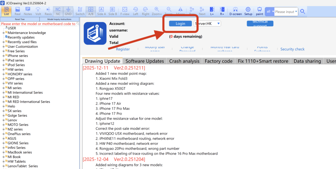336x169 pixels.
Task: Toggle the GND highlight button
Action: pyautogui.click(x=68, y=11)
